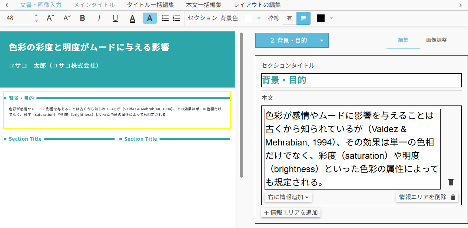The image size is (468, 228).
Task: Click the 情報エリアを削除 button
Action: (427, 197)
